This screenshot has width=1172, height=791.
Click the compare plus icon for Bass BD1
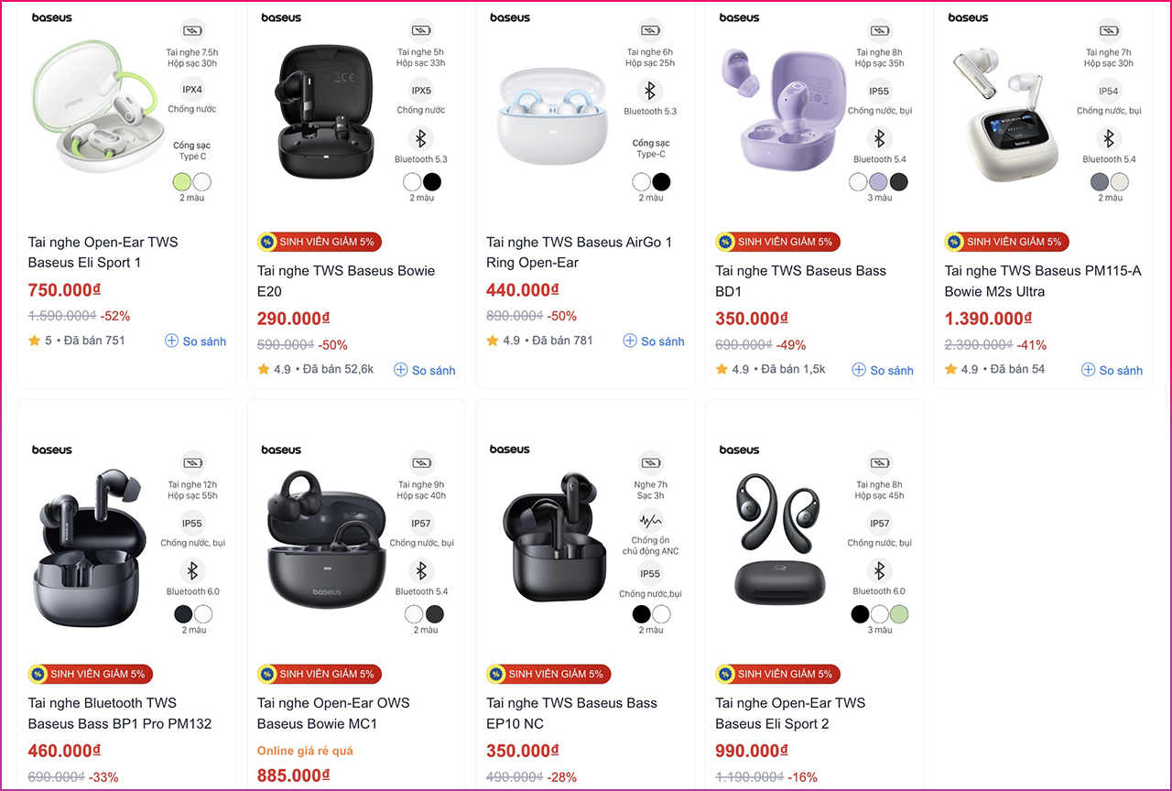tap(859, 370)
